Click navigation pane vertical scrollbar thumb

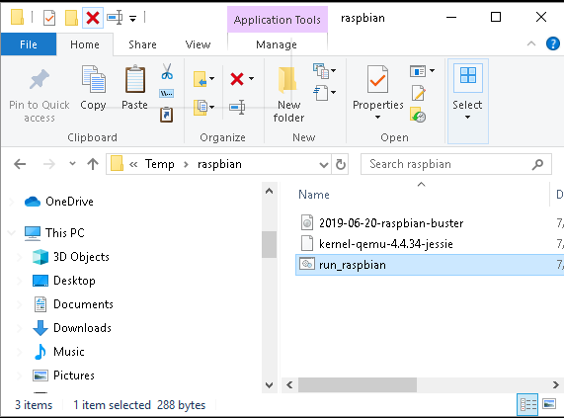(269, 244)
